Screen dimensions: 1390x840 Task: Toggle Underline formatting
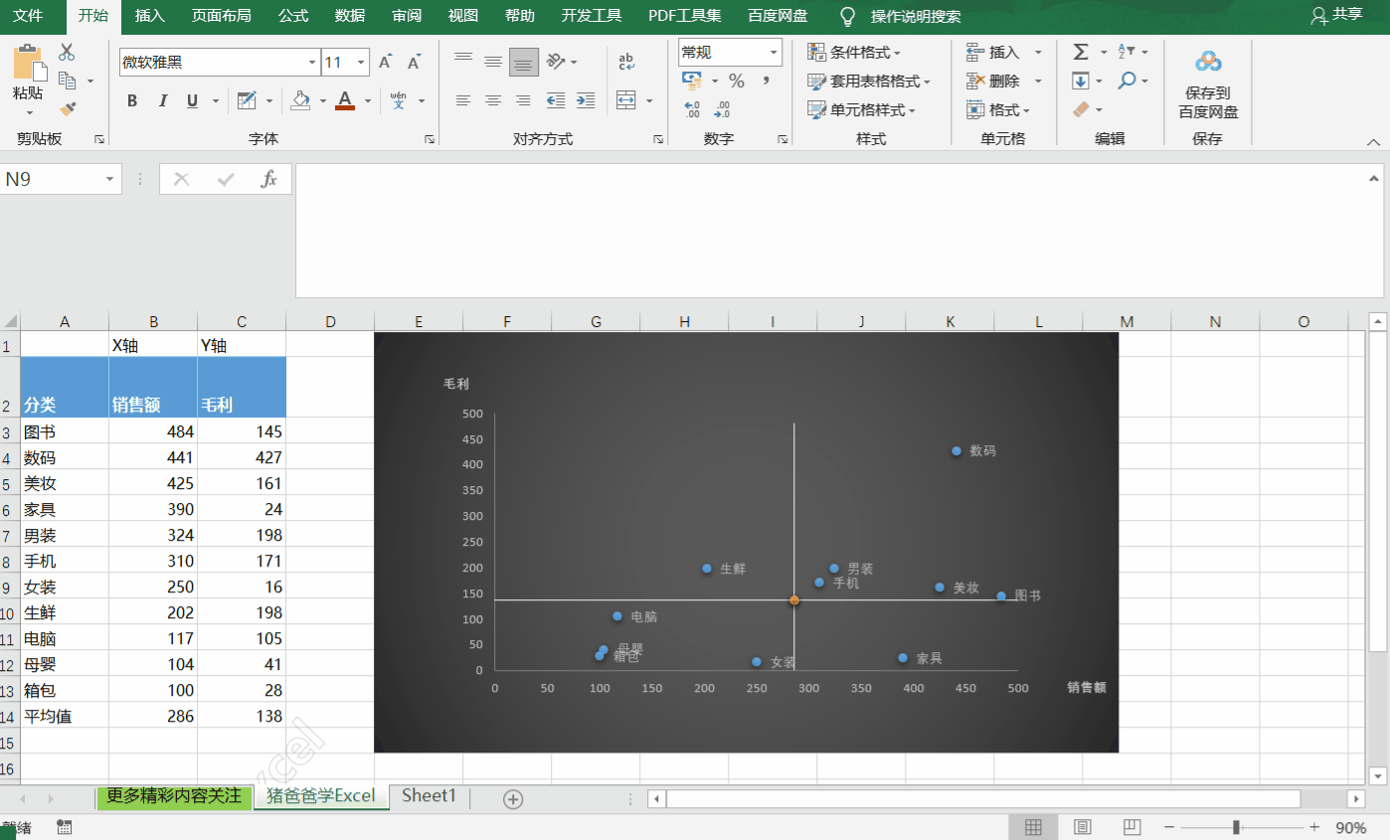tap(191, 100)
